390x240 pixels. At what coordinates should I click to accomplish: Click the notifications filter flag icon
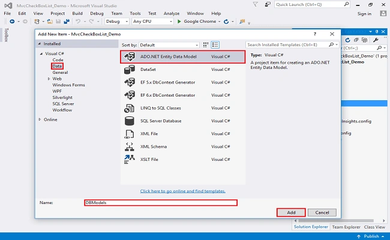coord(256,4)
